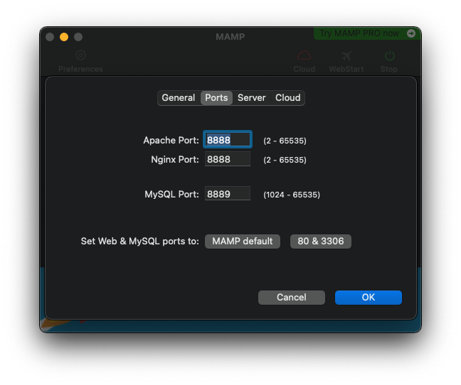
Task: Cancel the port preferences dialog
Action: 292,297
